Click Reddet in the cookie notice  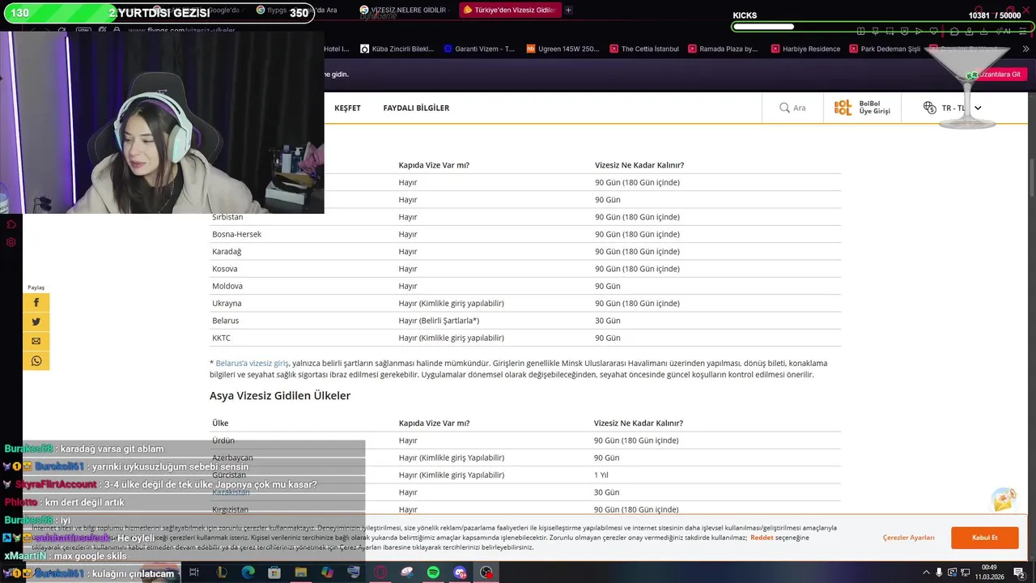(762, 538)
